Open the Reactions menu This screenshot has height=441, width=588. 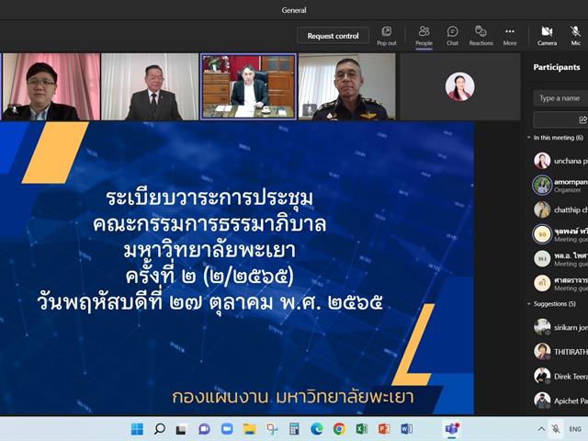[x=481, y=36]
